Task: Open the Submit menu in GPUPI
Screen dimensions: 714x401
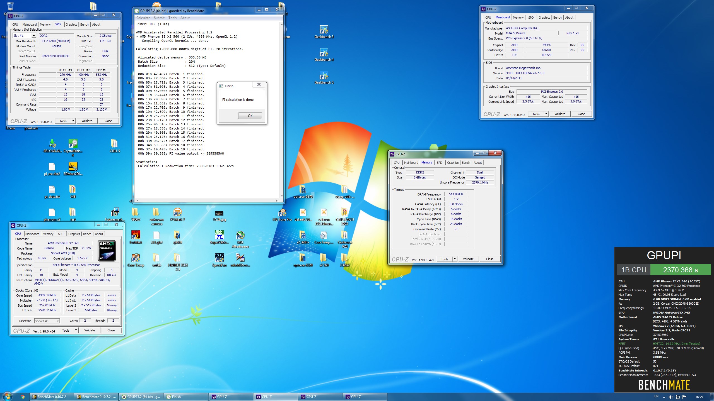Action: click(159, 18)
